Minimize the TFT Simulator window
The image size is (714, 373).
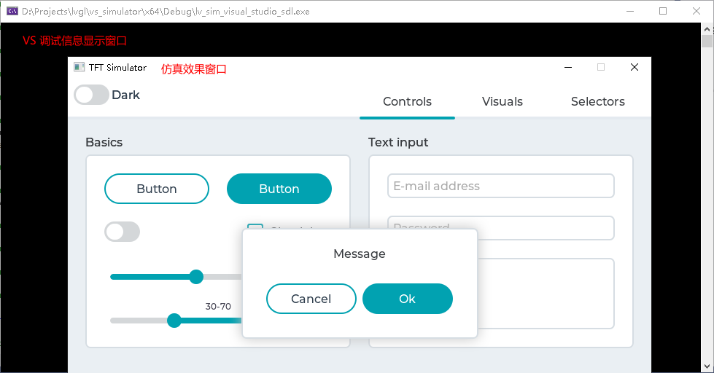click(568, 67)
